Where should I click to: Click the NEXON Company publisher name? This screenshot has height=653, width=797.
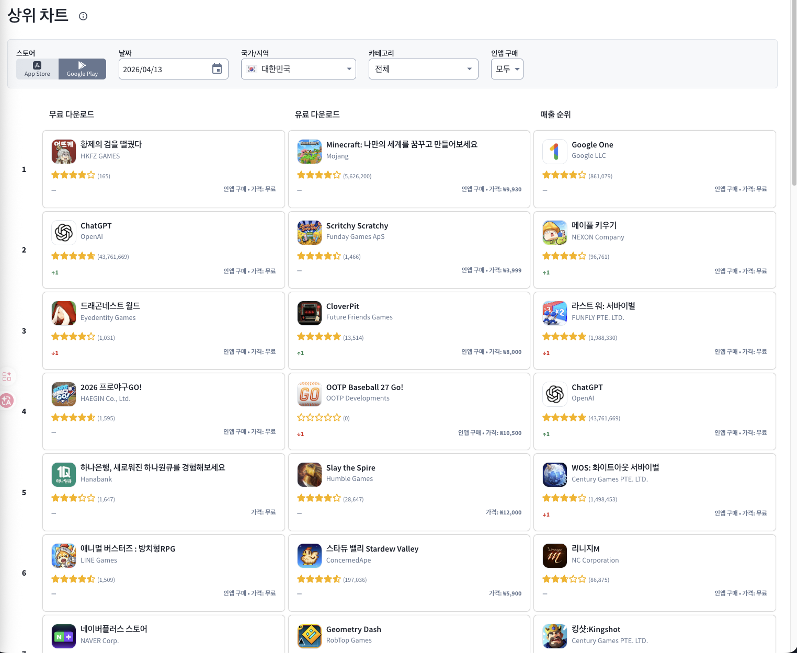point(598,237)
